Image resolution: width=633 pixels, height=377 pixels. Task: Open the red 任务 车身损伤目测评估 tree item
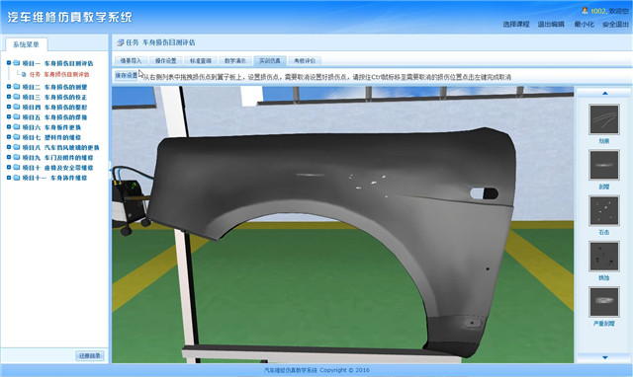coord(59,74)
